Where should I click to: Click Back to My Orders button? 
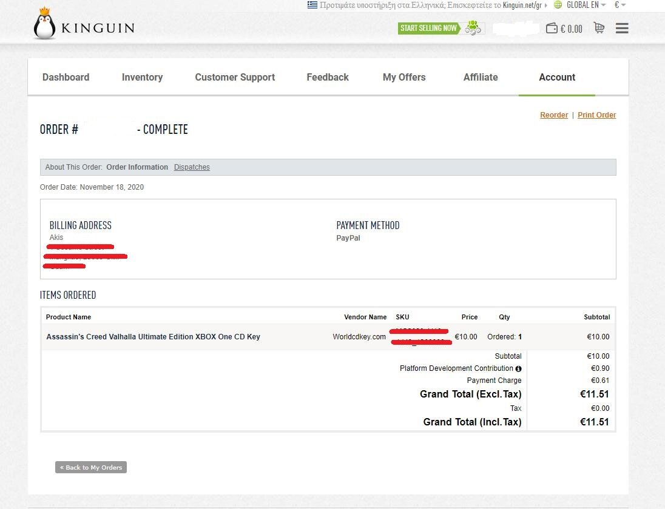91,467
